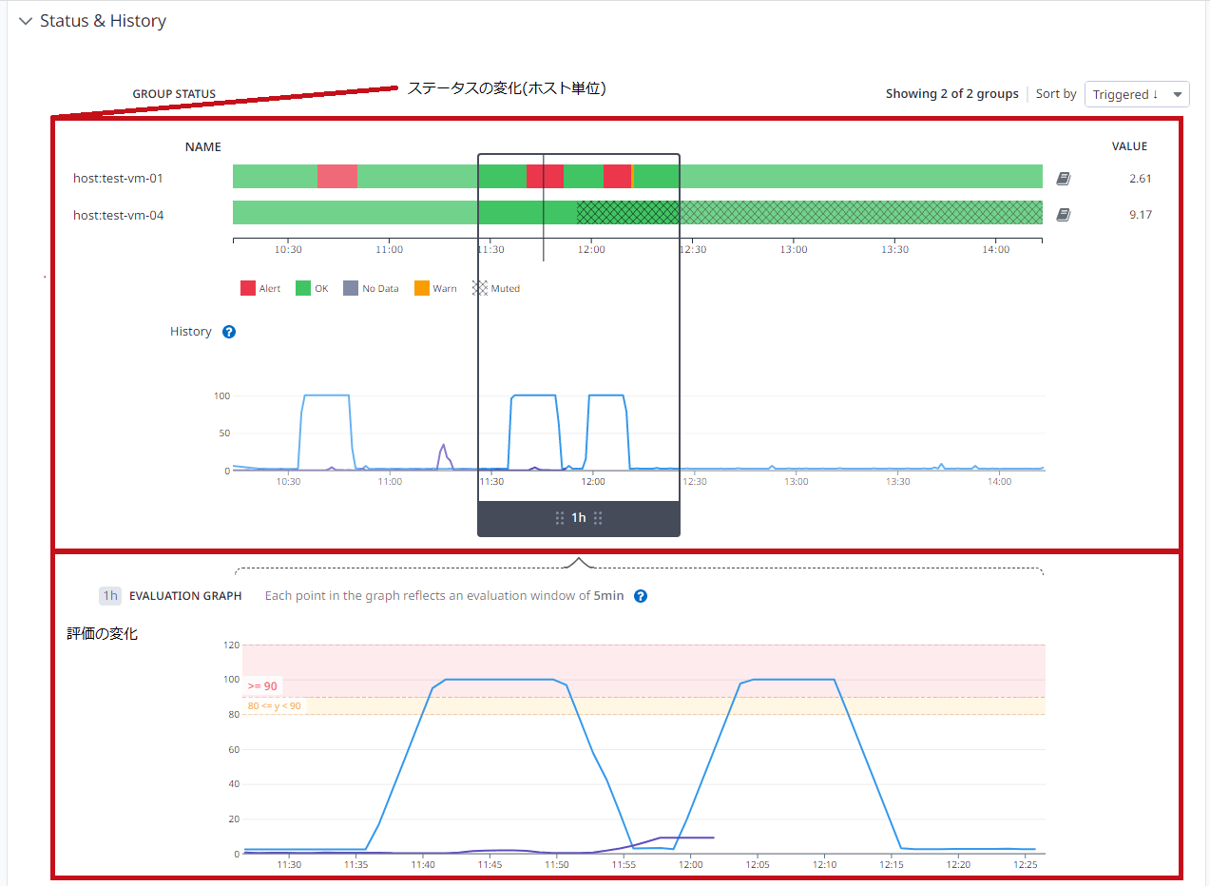The image size is (1210, 886).
Task: Click the Warn legend orange swatch
Action: point(422,288)
